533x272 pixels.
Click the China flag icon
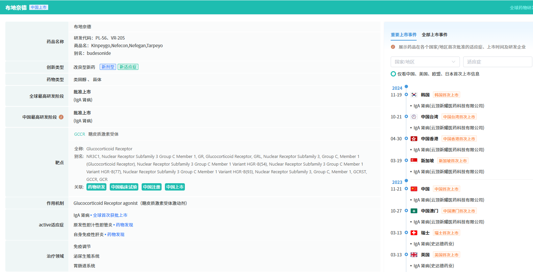pos(414,189)
